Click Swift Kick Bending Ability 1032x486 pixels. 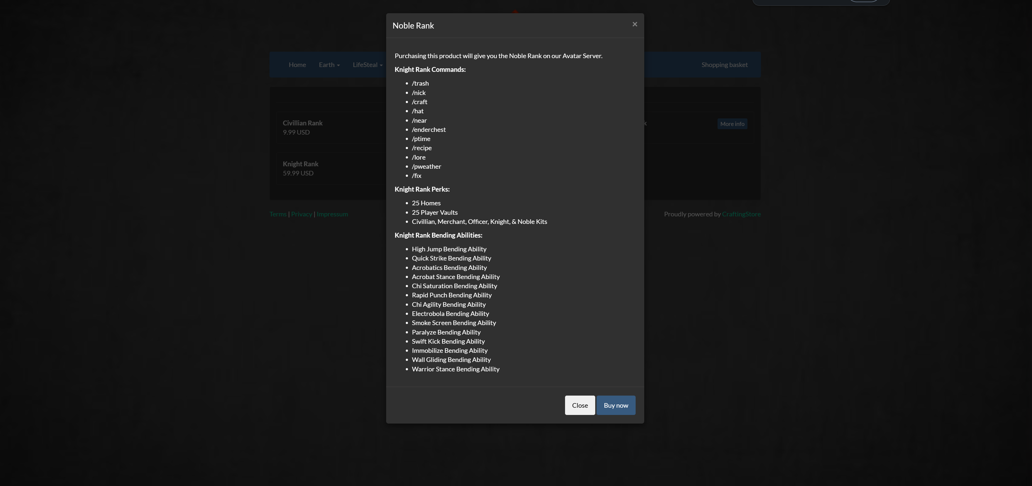(x=448, y=341)
